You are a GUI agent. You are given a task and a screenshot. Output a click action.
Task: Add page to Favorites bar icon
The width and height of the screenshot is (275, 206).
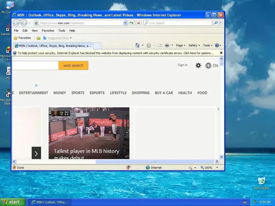38,38
